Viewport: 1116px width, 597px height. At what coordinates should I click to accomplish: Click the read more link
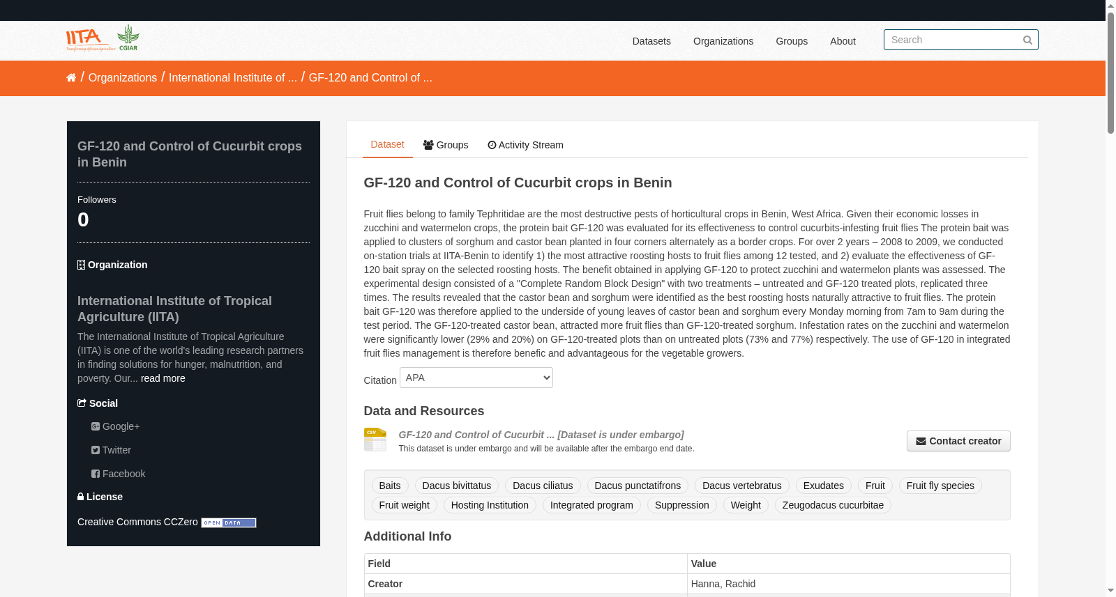point(163,378)
